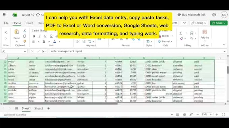Click Buy Microsoft 365 link
Image resolution: width=229 pixels, height=128 pixels.
[192, 15]
